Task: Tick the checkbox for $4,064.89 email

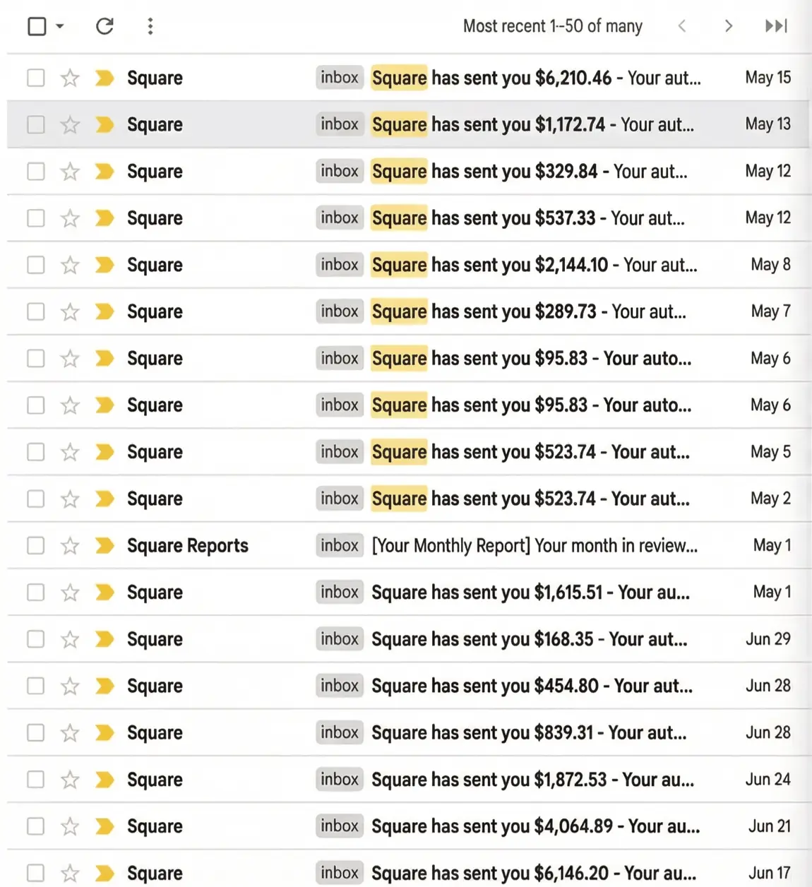Action: [x=36, y=826]
